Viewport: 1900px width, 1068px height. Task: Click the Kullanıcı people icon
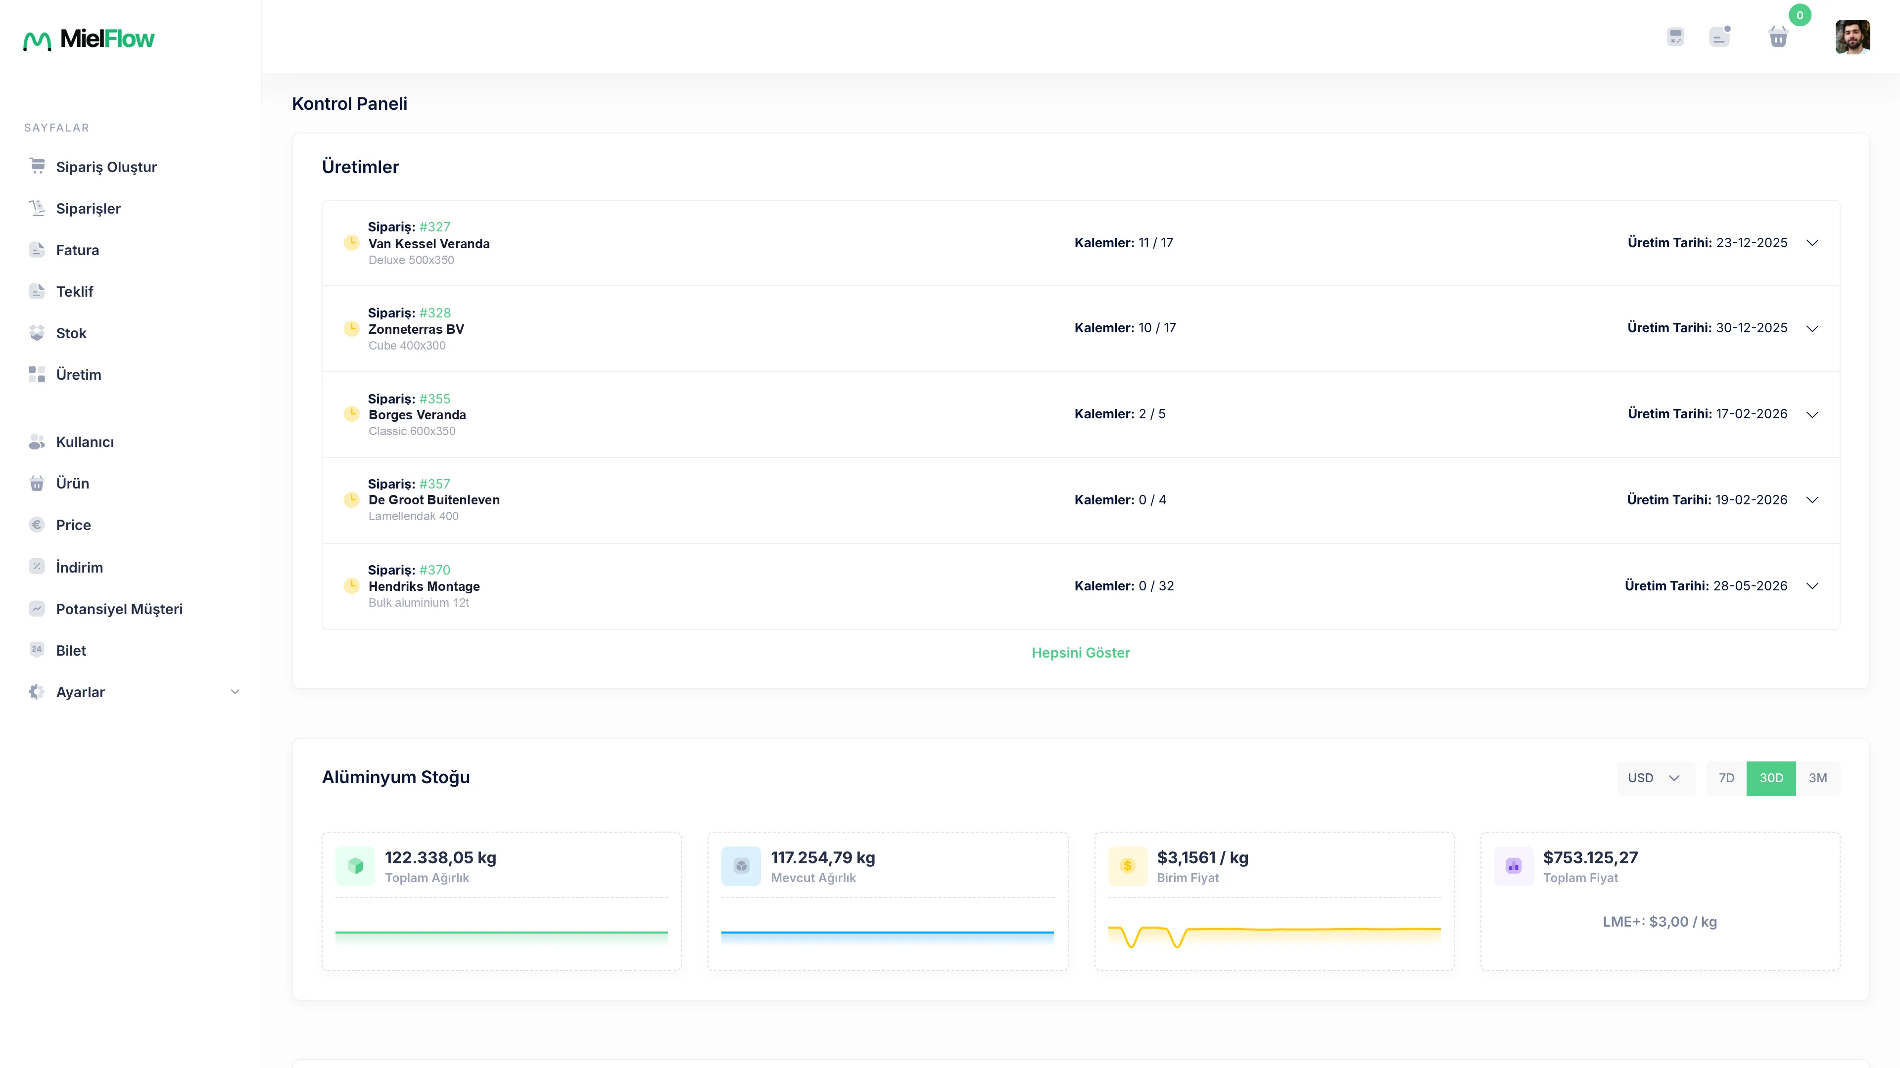(x=37, y=442)
